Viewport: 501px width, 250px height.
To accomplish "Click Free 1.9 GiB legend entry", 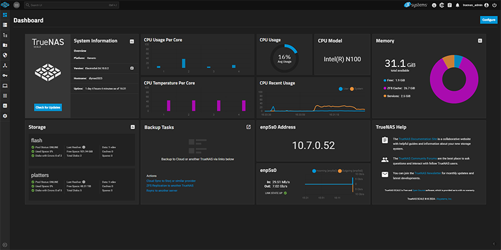I will (x=394, y=80).
